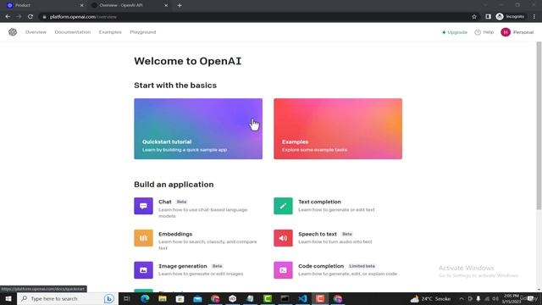Click the address bar URL
Viewport: 542px width, 305px height.
(83, 17)
